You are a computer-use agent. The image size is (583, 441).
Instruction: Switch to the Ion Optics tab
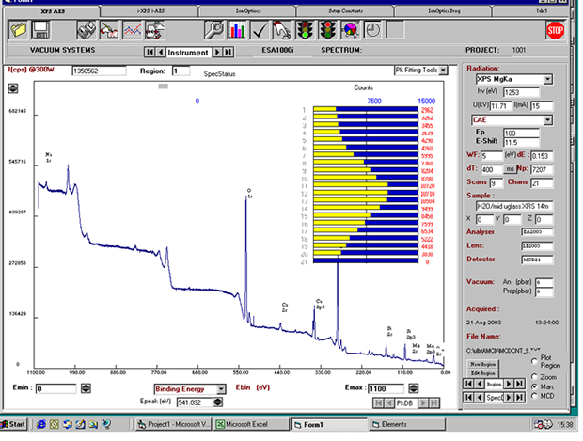(248, 11)
